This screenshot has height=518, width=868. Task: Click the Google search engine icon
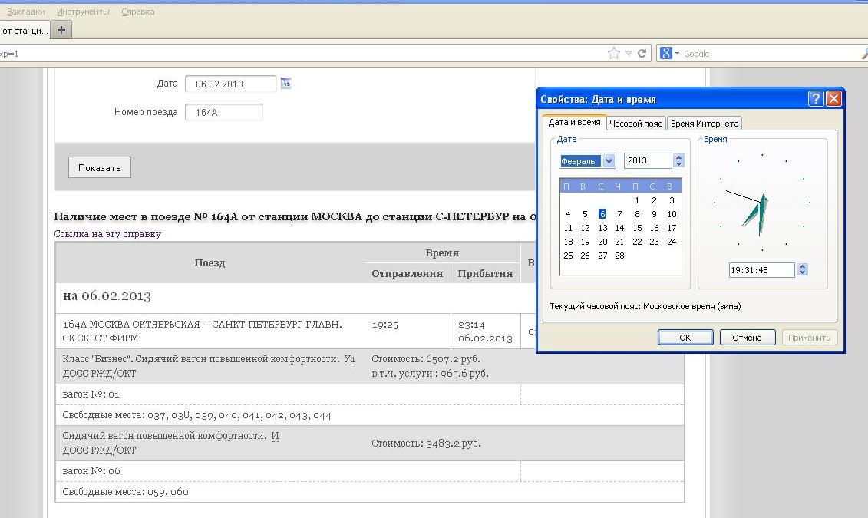(x=666, y=54)
